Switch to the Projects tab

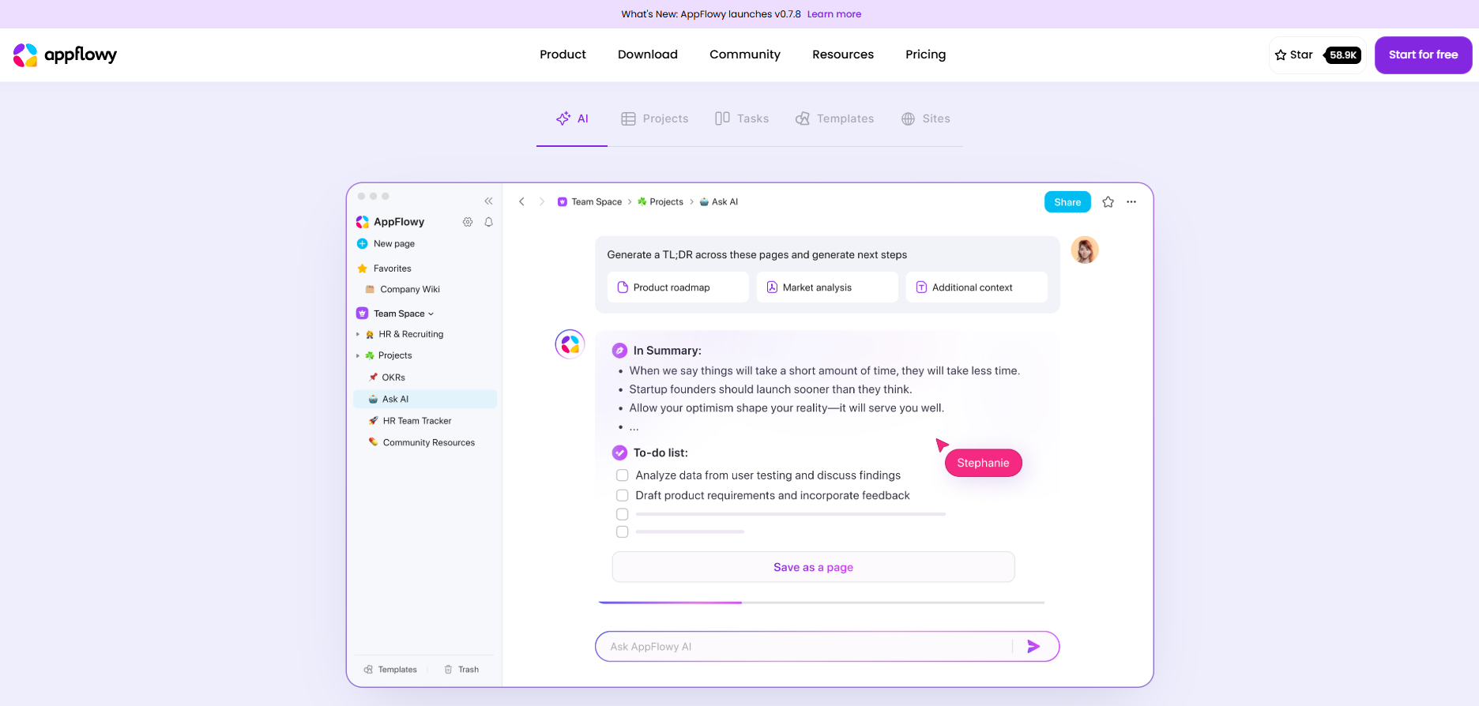pos(654,118)
